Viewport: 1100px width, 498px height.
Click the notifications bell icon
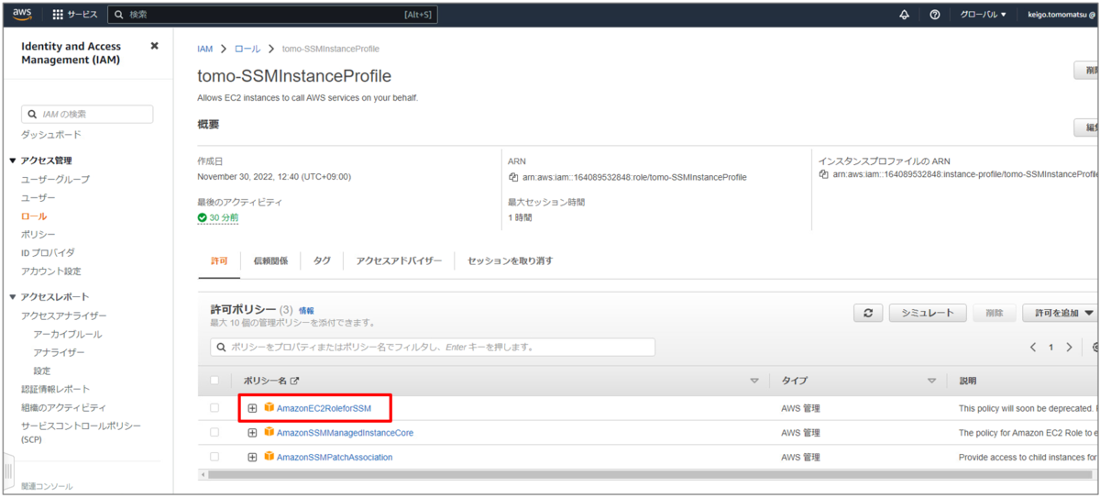pos(905,15)
